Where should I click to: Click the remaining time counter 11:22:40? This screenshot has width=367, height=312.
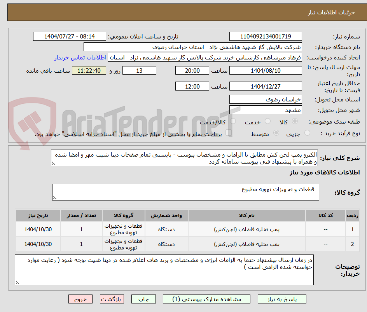(x=89, y=70)
